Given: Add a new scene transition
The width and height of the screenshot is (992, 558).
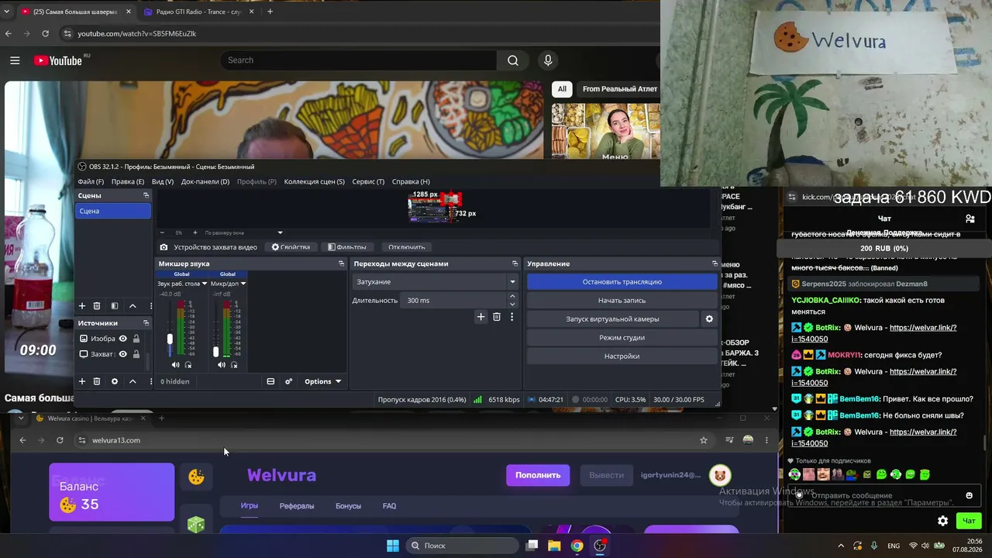Looking at the screenshot, I should tap(480, 317).
